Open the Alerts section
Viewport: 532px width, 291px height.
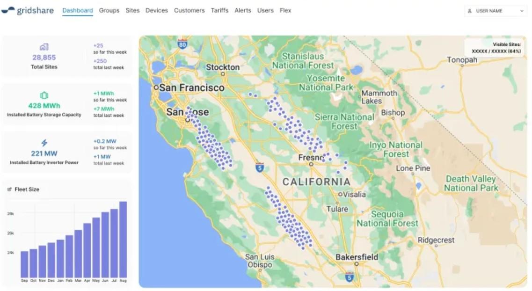242,10
